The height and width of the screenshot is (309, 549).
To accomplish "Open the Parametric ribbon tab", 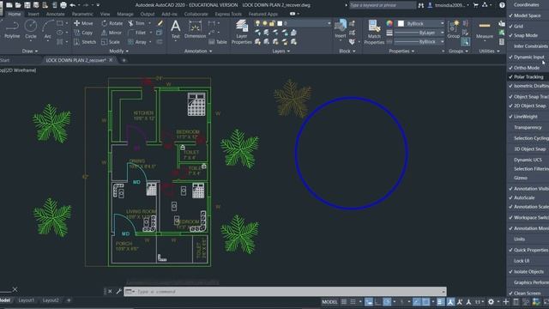I will coord(82,14).
